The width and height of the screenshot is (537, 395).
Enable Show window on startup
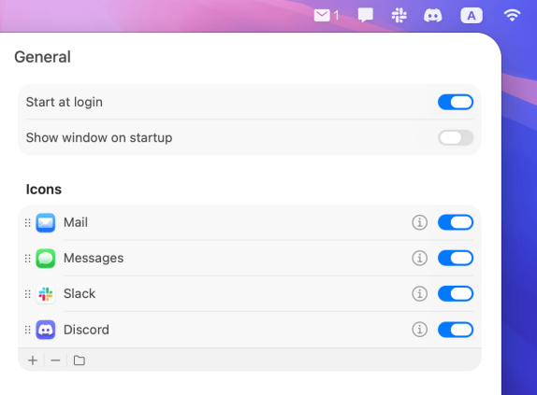(456, 137)
